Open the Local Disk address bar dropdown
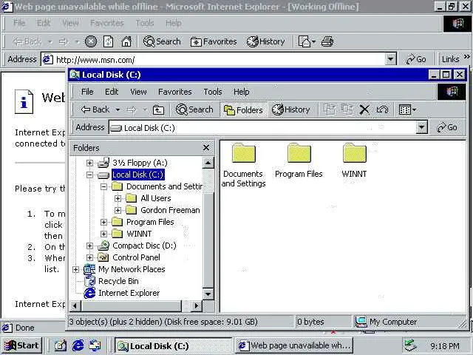The width and height of the screenshot is (473, 355). [421, 127]
